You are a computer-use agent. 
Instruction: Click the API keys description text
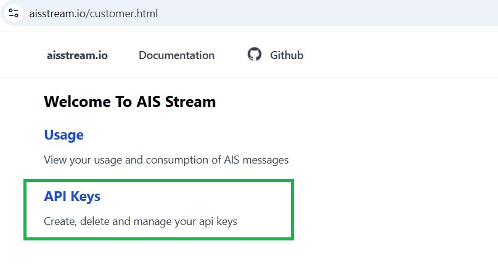pyautogui.click(x=140, y=221)
